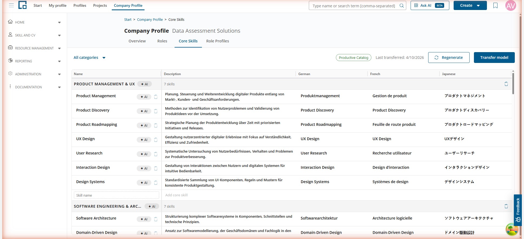Screen dimensions: 524x239
Task: Click the Transfer model button
Action: coord(494,58)
